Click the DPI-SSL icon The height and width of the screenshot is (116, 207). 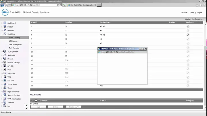point(5,66)
